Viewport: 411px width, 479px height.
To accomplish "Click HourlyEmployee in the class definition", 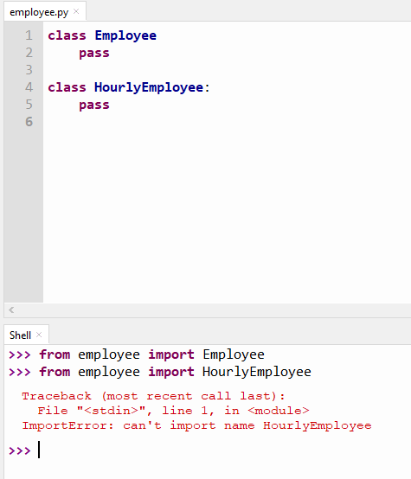I will click(149, 88).
